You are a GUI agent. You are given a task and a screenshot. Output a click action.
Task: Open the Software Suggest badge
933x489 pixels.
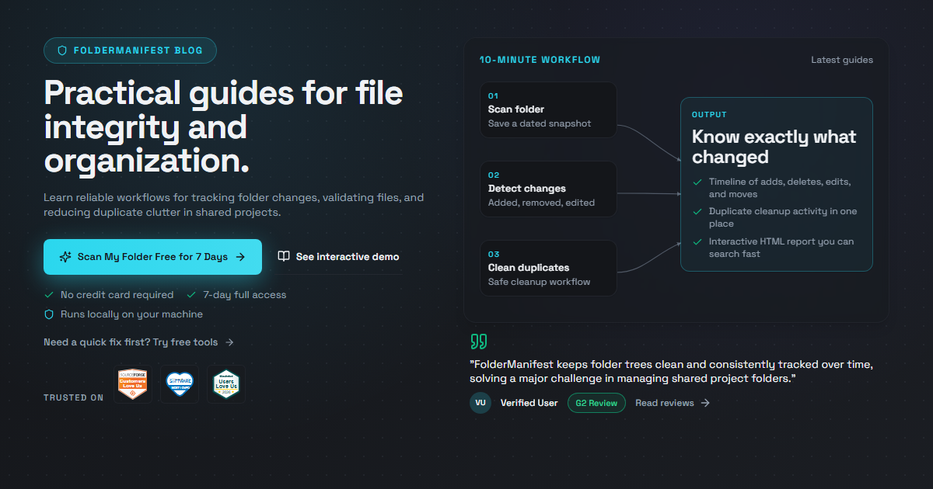click(180, 384)
